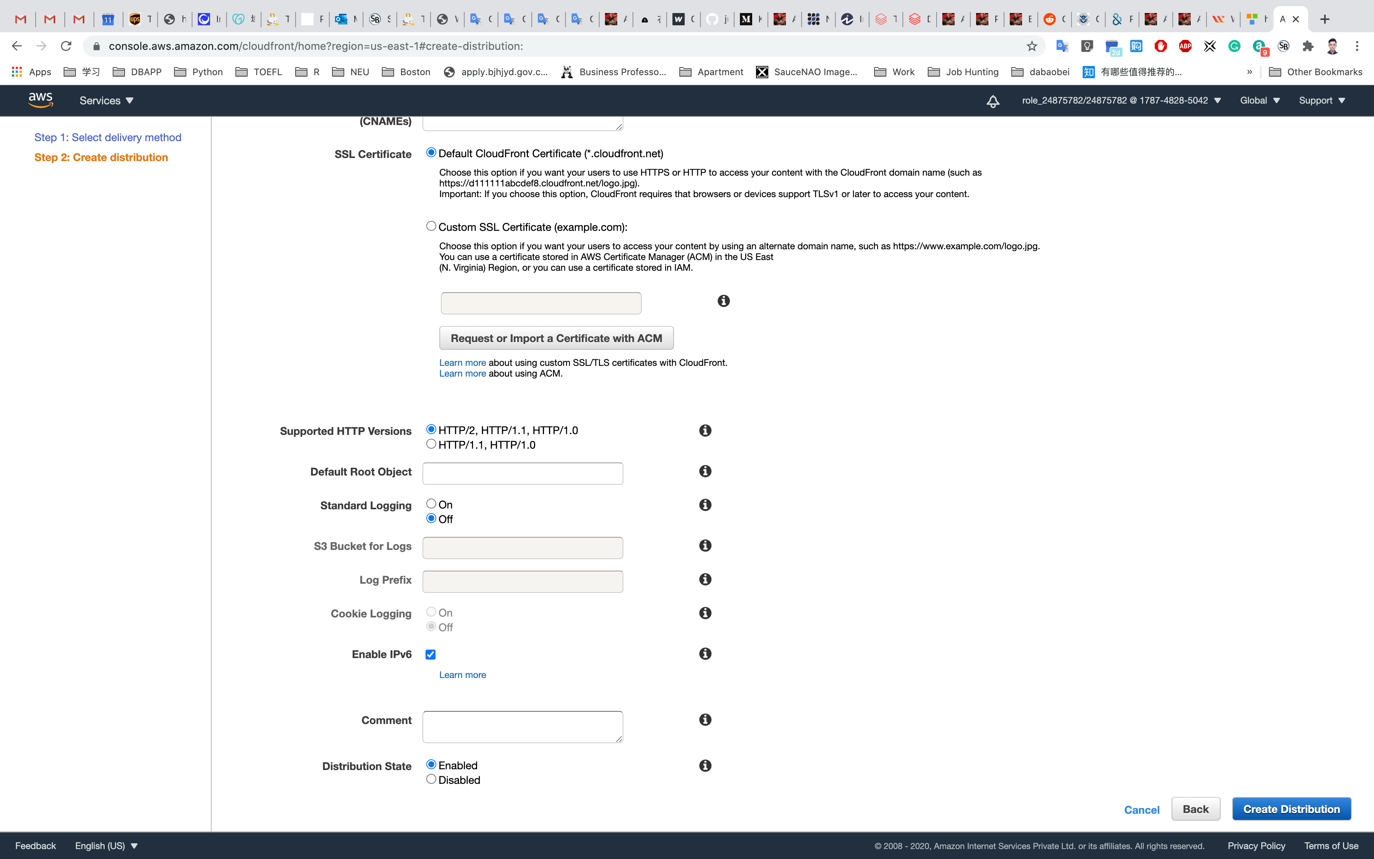The width and height of the screenshot is (1374, 859).
Task: Open the Global region dropdown
Action: tap(1259, 100)
